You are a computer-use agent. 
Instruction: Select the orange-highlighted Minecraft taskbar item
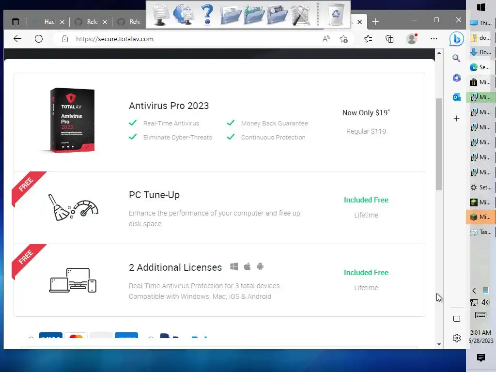tap(481, 217)
